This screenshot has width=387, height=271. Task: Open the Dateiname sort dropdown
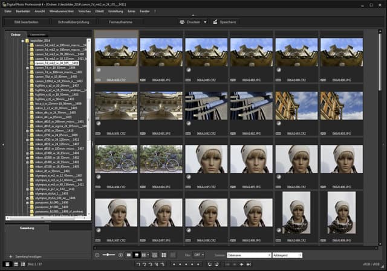(x=249, y=255)
